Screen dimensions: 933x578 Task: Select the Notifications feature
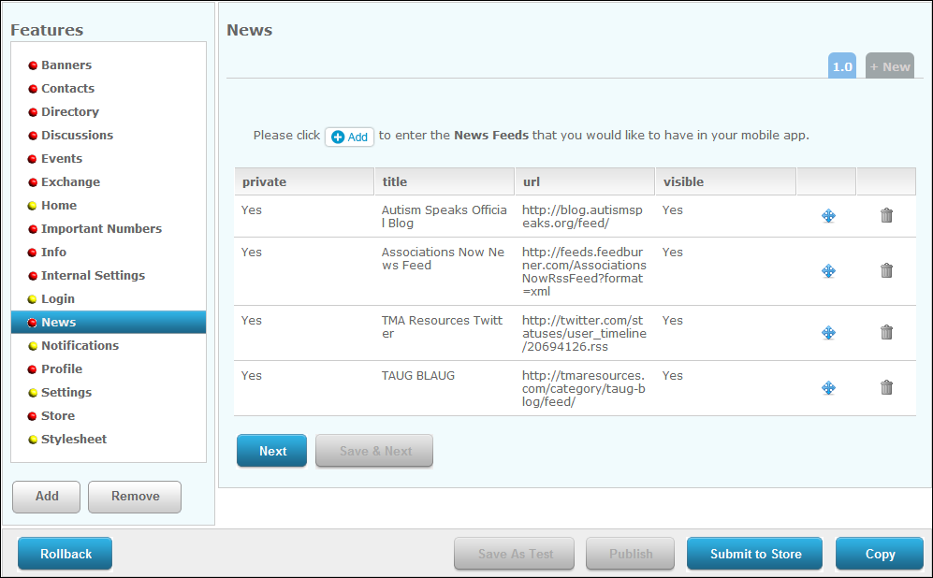[x=80, y=346]
